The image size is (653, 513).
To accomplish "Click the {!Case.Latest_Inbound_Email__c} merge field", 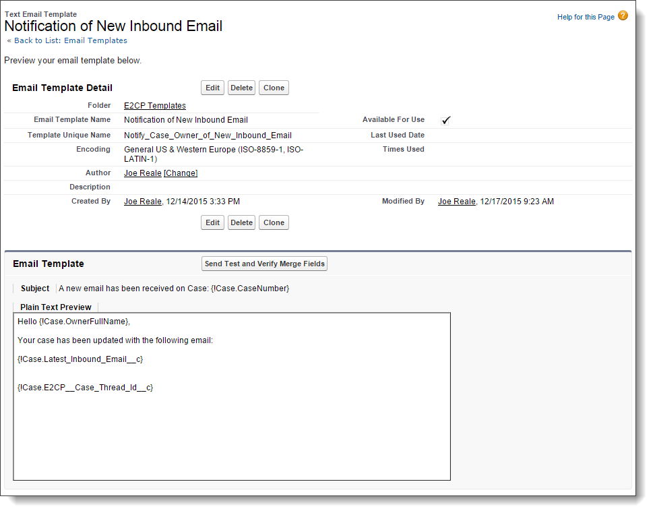I will pos(80,359).
